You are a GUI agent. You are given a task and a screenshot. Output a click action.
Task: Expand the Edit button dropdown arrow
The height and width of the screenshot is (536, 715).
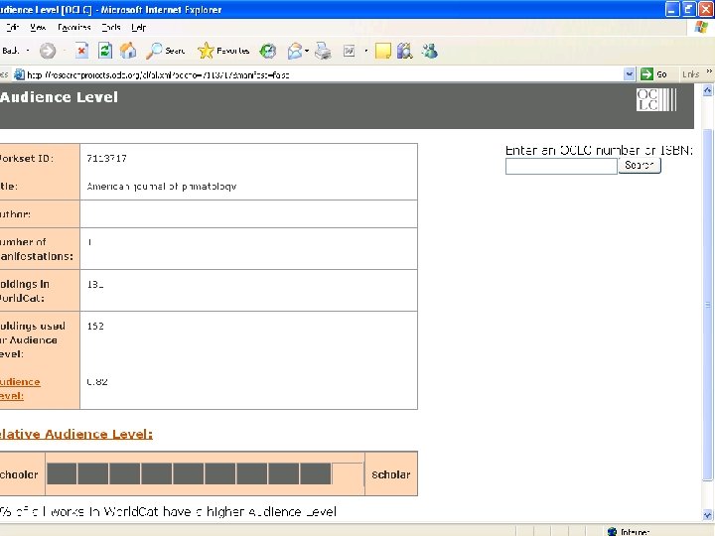[x=365, y=51]
